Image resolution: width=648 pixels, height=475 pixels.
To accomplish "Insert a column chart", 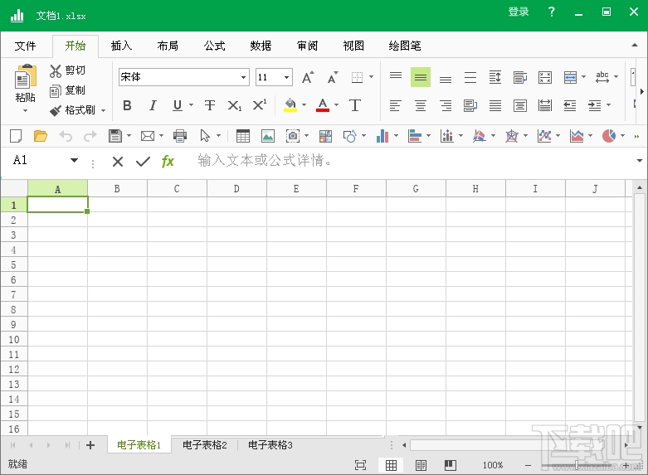I will [382, 136].
